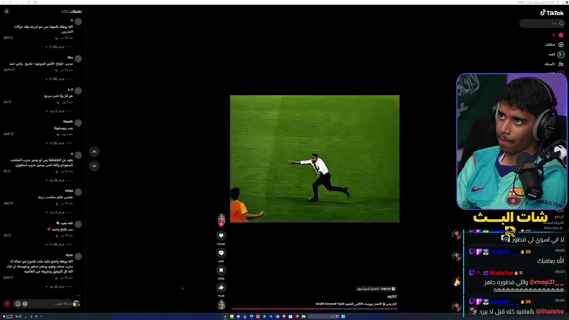Go to next video with the down arrow
The image size is (569, 320).
pyautogui.click(x=94, y=166)
